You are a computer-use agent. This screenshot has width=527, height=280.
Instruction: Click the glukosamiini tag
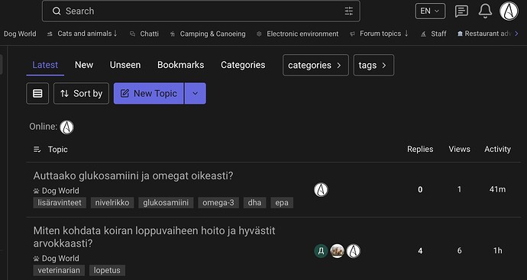pos(166,203)
